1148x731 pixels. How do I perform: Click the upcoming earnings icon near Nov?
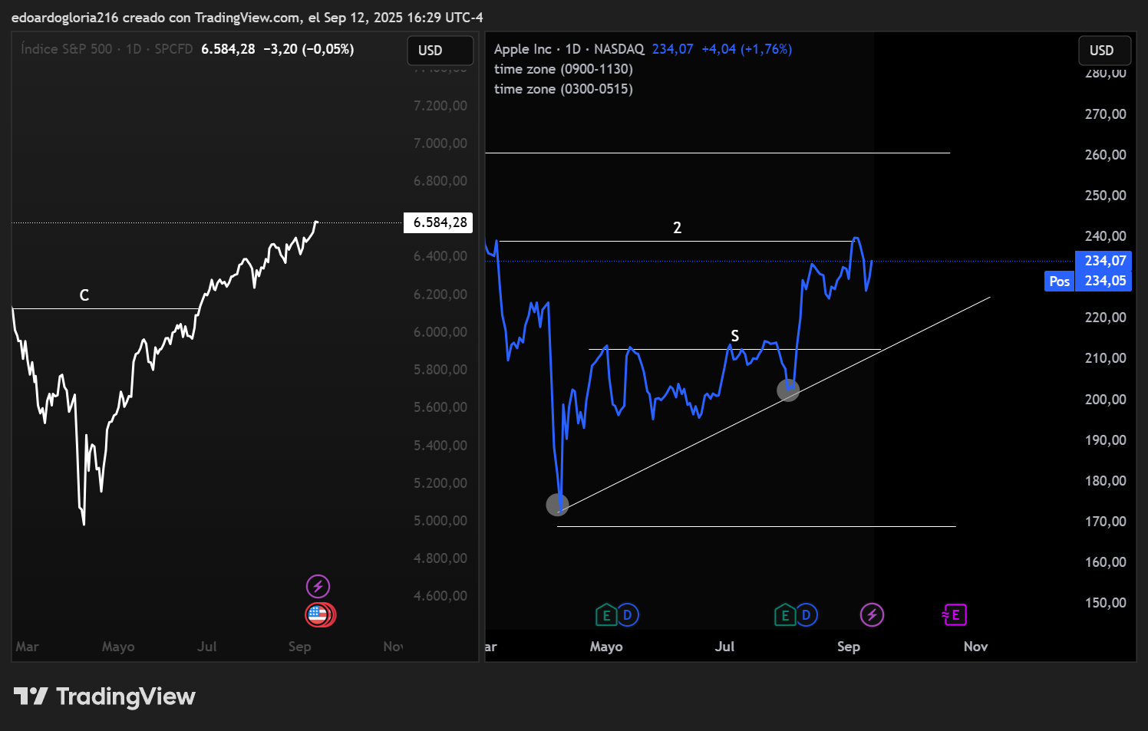955,615
